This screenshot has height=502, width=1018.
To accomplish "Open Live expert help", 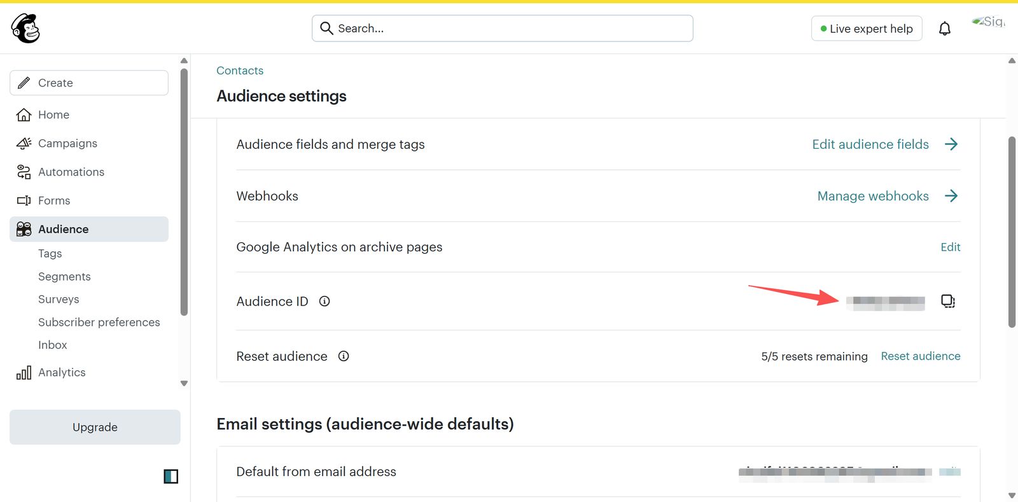I will [867, 29].
